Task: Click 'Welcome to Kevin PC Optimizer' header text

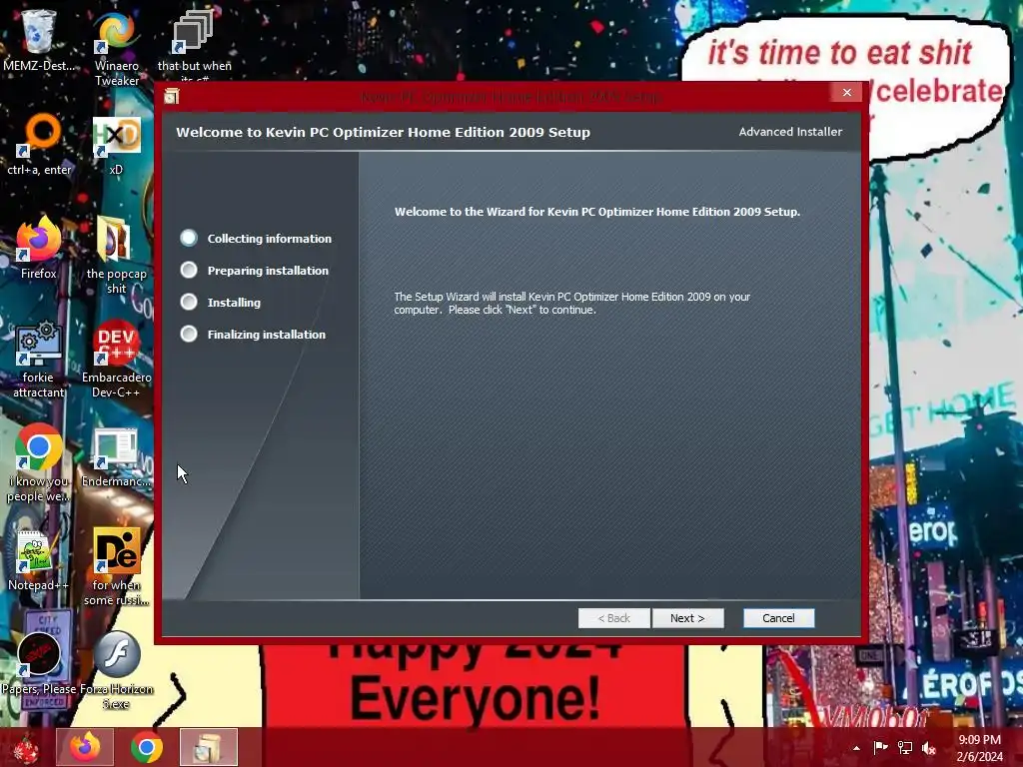Action: point(383,133)
